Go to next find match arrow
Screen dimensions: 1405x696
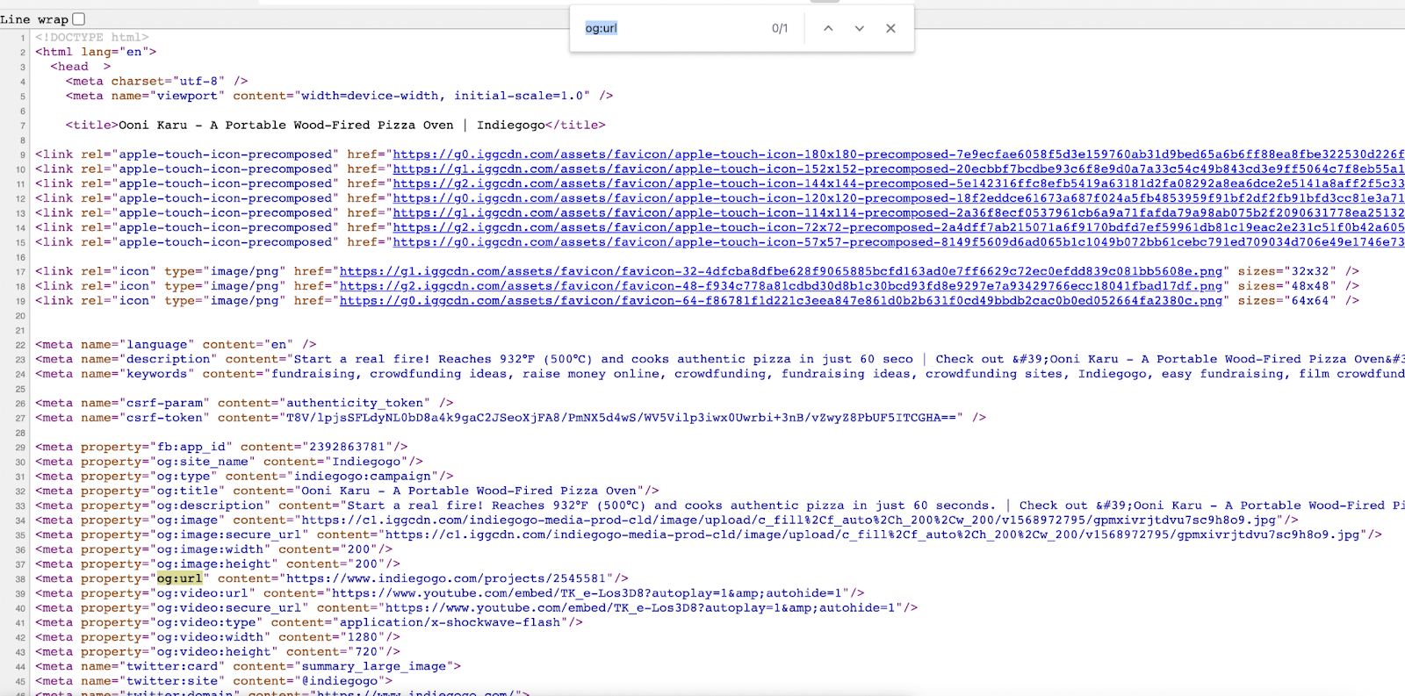860,28
